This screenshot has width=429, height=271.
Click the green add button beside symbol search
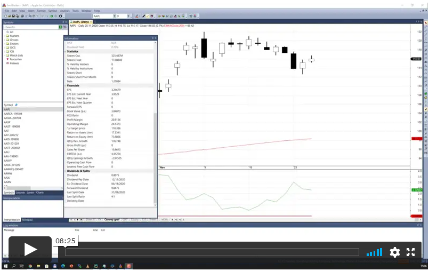(x=60, y=27)
